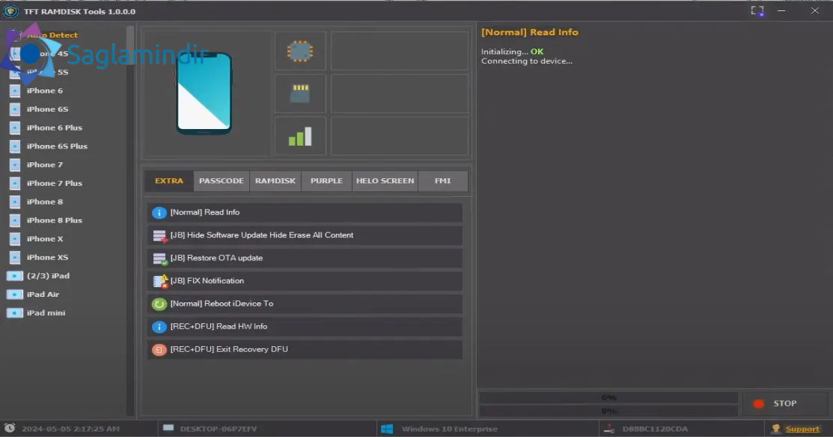
Task: Open the PURPLE tab
Action: coord(326,181)
